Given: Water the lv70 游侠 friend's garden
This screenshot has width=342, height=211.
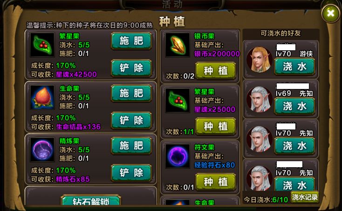Looking at the screenshot, I should [x=294, y=67].
